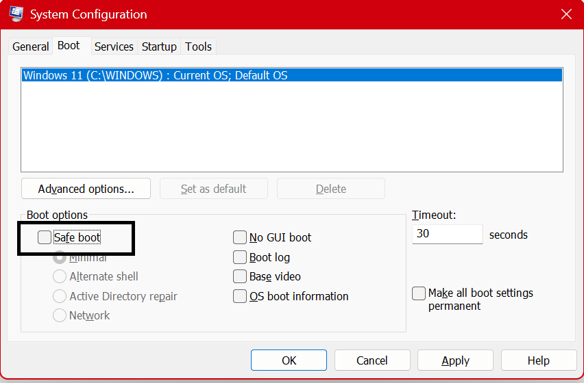This screenshot has width=584, height=383.
Task: Open the Services tab
Action: (x=114, y=47)
